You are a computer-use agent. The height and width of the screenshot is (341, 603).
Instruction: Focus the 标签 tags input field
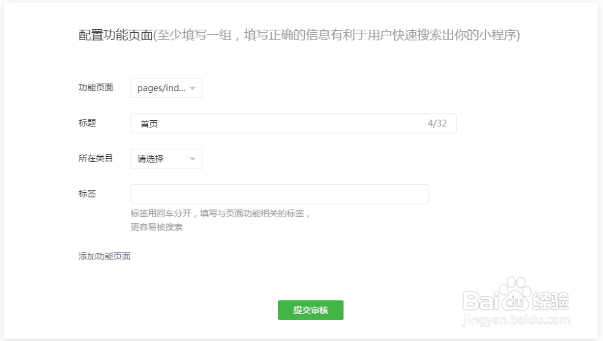click(279, 194)
